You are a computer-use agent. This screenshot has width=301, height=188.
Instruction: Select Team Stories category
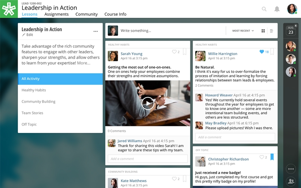(60, 113)
